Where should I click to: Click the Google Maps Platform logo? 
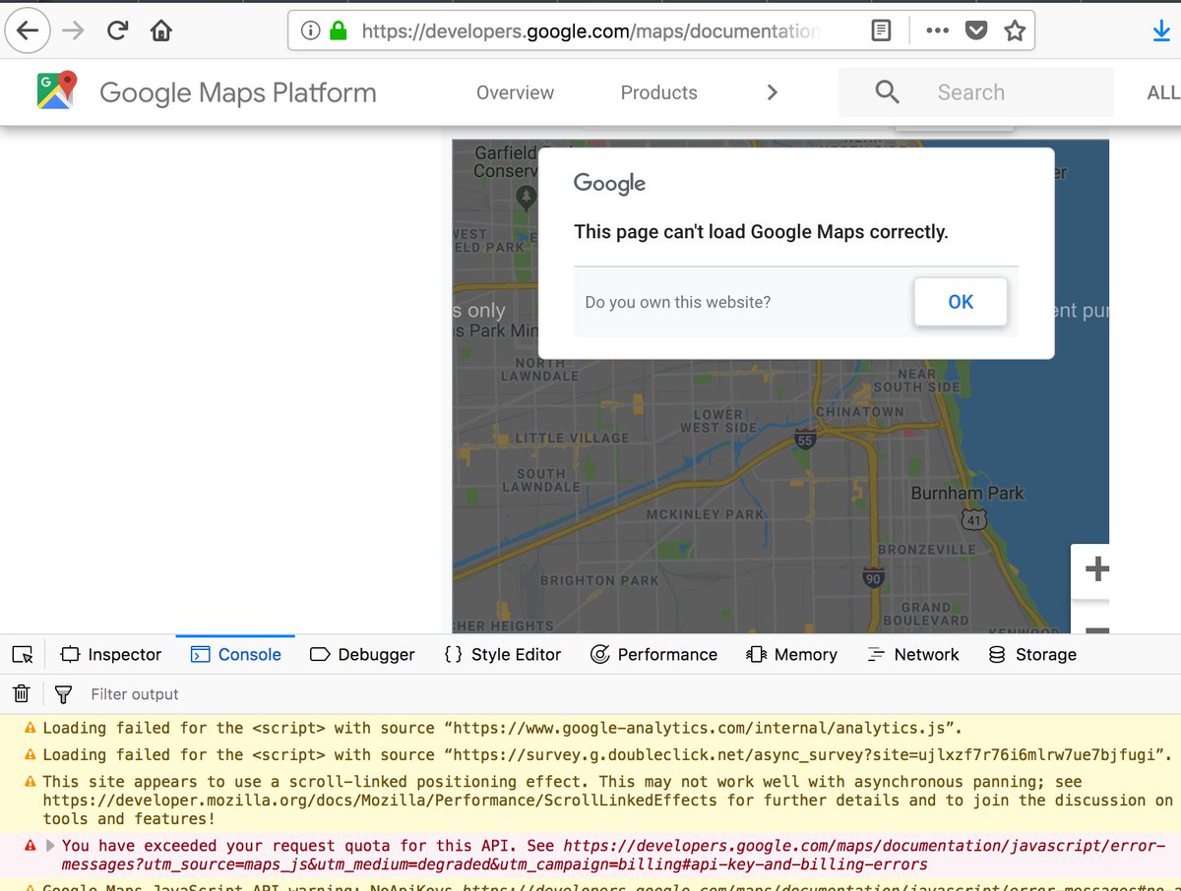click(57, 90)
